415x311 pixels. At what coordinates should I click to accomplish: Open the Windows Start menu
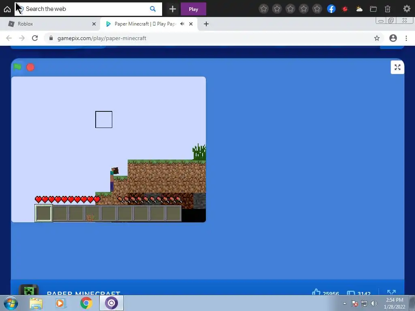tap(11, 303)
